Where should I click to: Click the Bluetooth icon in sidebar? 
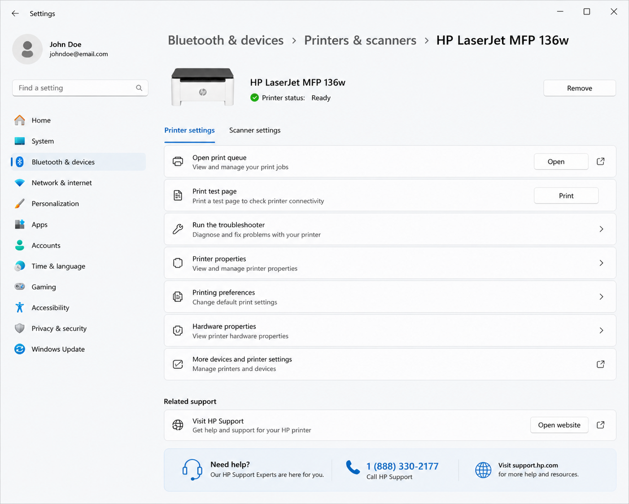pos(20,162)
